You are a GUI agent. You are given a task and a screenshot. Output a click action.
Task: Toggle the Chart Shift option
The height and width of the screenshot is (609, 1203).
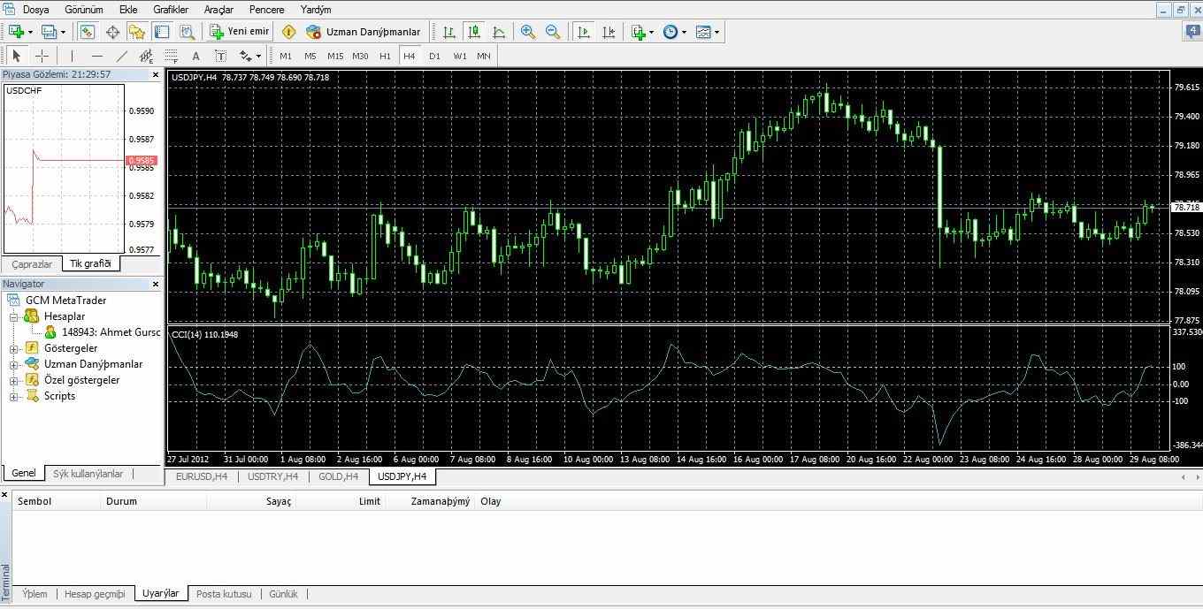(608, 32)
